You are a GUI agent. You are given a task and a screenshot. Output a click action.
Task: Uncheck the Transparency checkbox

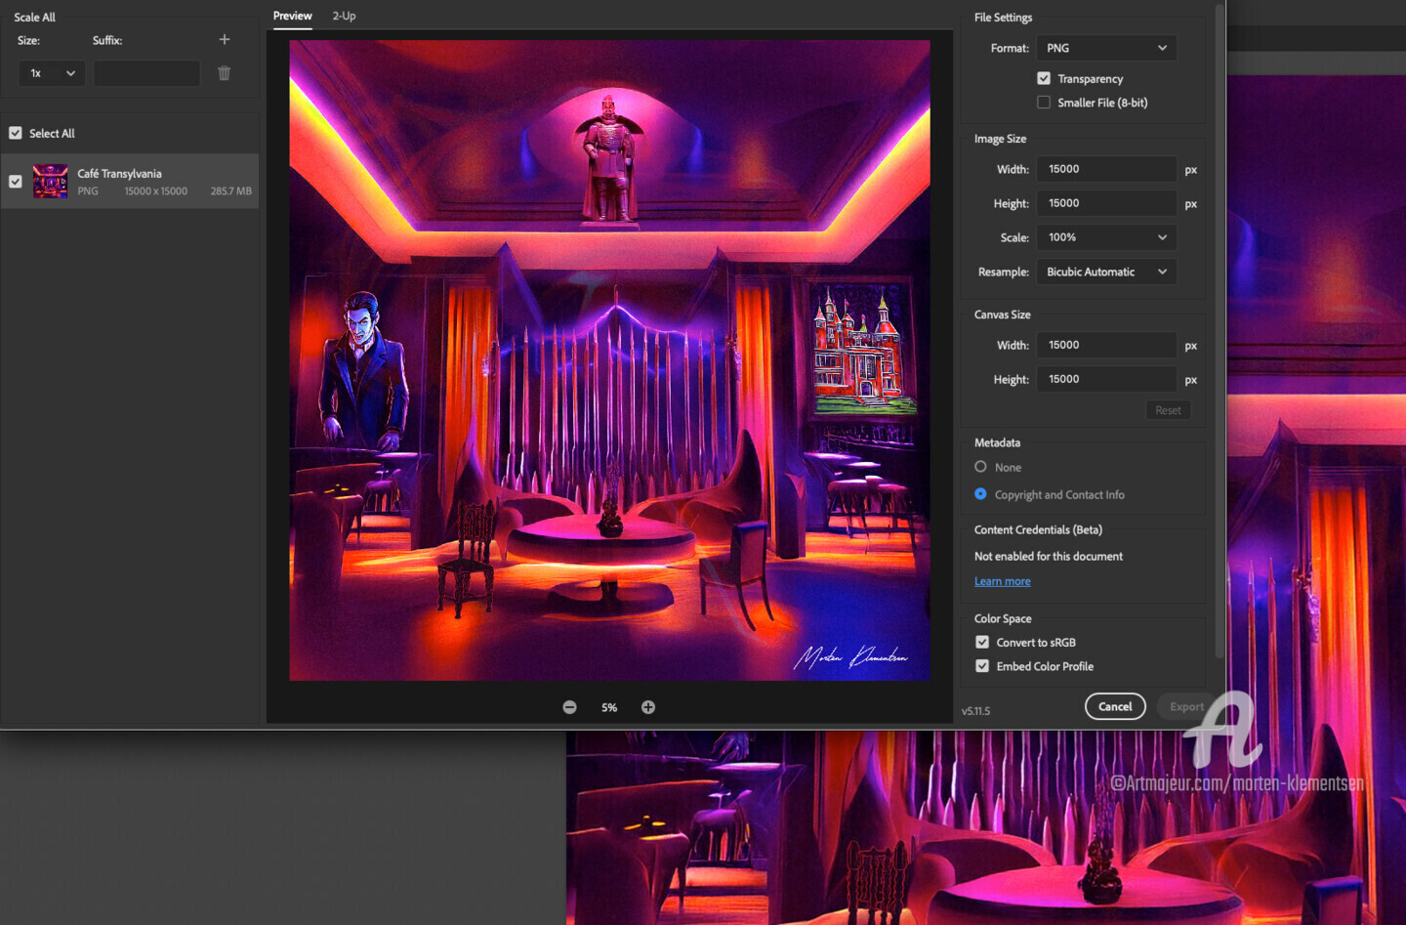coord(1044,79)
